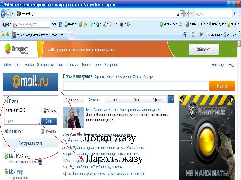Click the blue three-dots more tabs button

[x=171, y=99]
